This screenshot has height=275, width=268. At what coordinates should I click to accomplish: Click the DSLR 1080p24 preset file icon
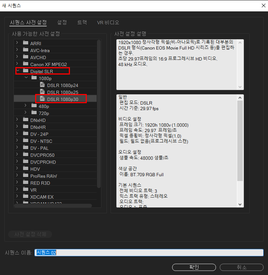pos(42,84)
